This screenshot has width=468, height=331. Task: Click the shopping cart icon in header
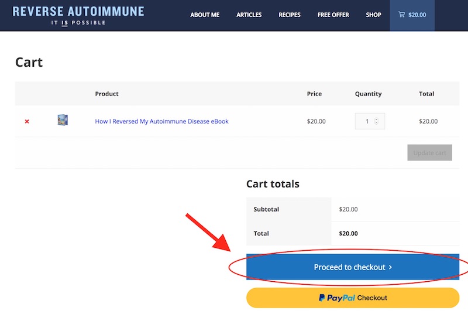pos(401,15)
